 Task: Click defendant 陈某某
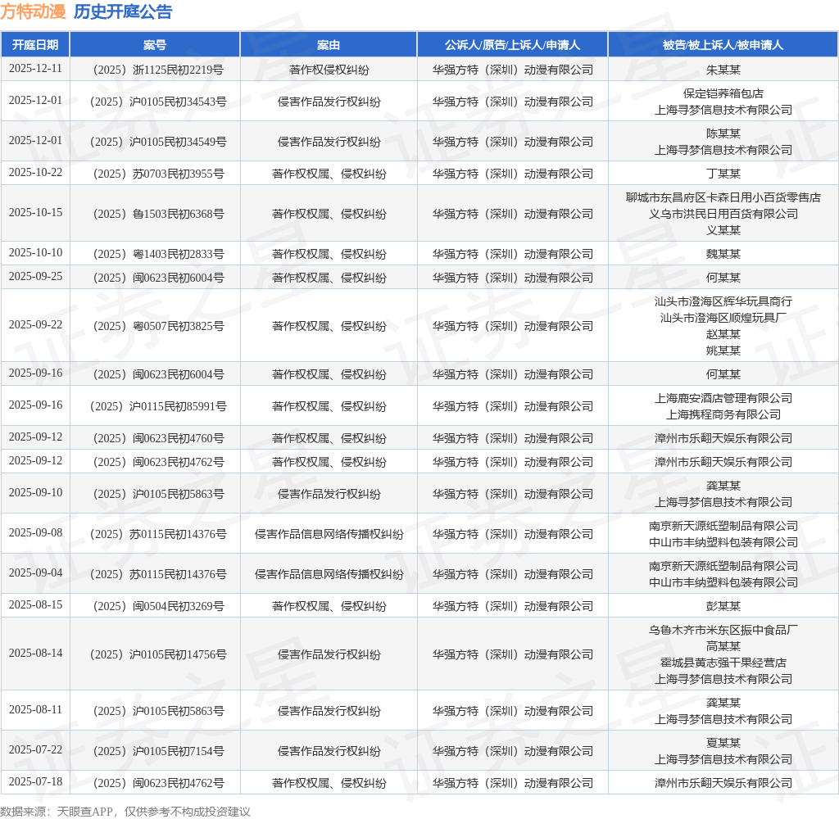click(723, 133)
